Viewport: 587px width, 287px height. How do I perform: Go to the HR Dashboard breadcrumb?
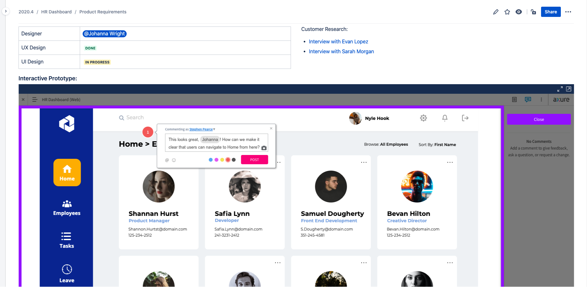pos(56,12)
